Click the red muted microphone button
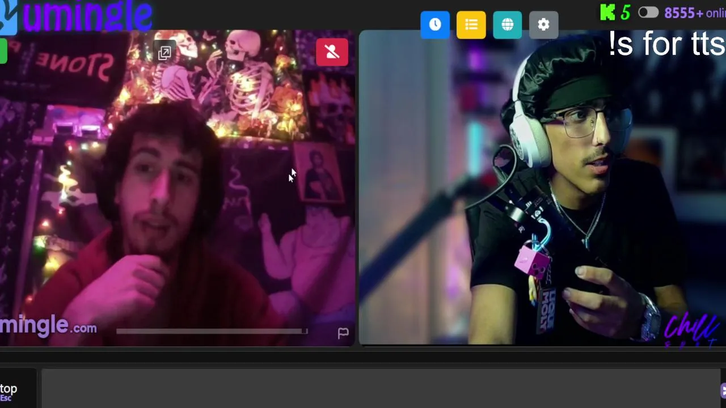The height and width of the screenshot is (408, 726). (332, 52)
